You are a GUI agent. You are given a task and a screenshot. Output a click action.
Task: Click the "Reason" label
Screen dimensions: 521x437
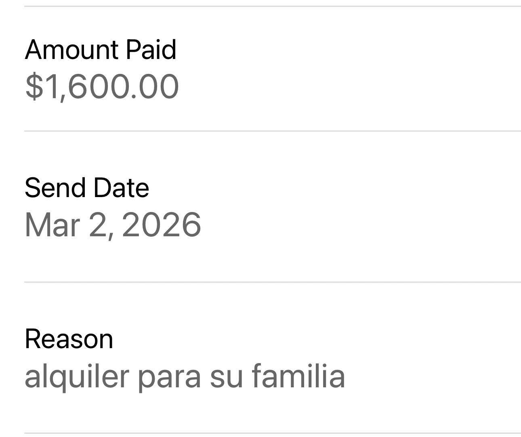(x=69, y=339)
